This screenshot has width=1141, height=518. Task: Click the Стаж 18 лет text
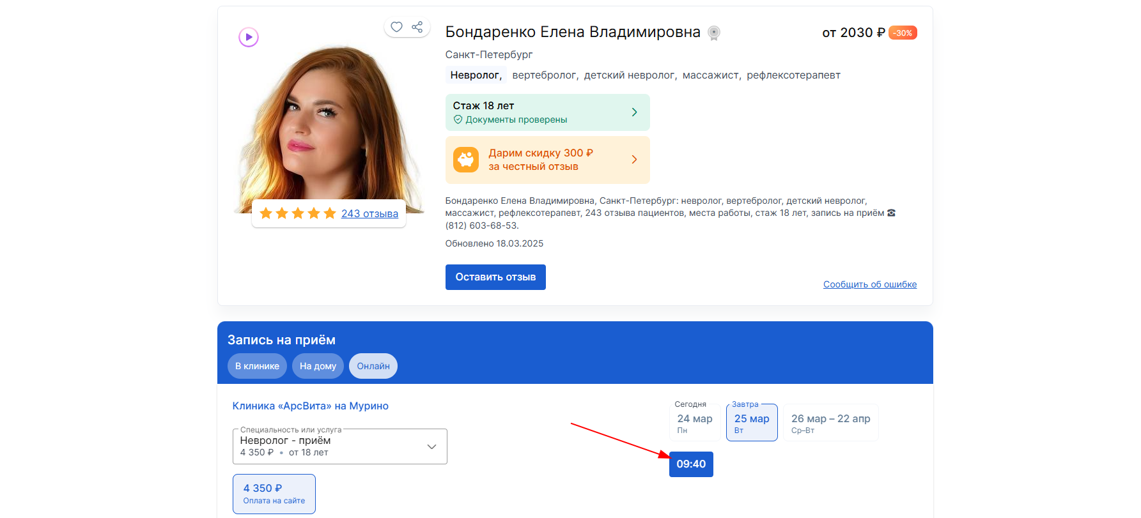tap(484, 106)
